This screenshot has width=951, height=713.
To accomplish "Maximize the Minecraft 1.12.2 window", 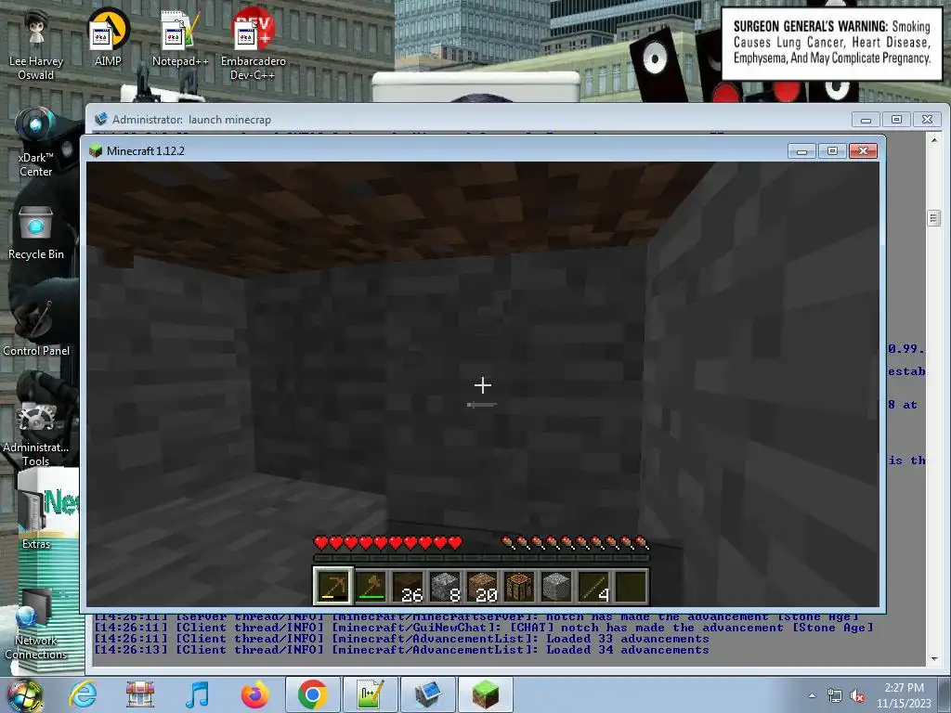I will point(832,150).
